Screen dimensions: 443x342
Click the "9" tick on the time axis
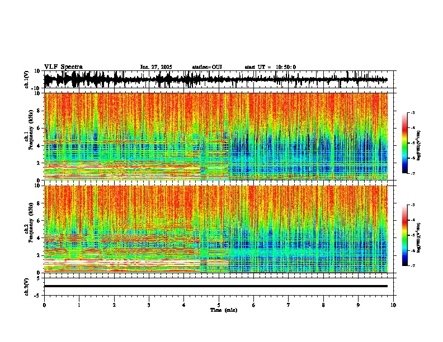(358, 305)
